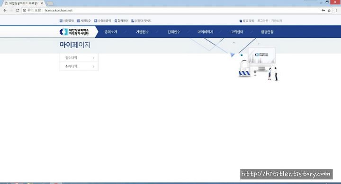
Task: Select 취득내역 in the side menu
Action: pos(79,66)
